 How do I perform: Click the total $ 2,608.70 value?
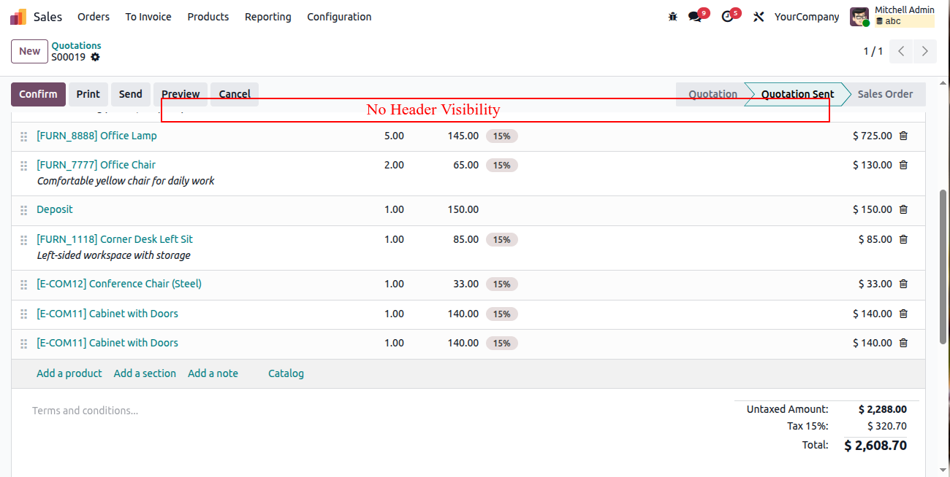point(875,446)
